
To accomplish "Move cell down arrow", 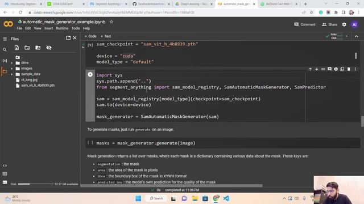I will (316, 69).
